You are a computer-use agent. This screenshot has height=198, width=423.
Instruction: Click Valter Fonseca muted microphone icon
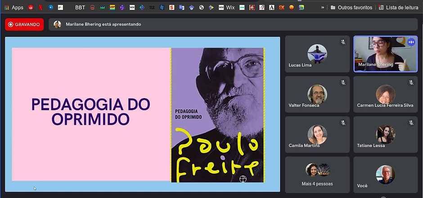pos(343,82)
